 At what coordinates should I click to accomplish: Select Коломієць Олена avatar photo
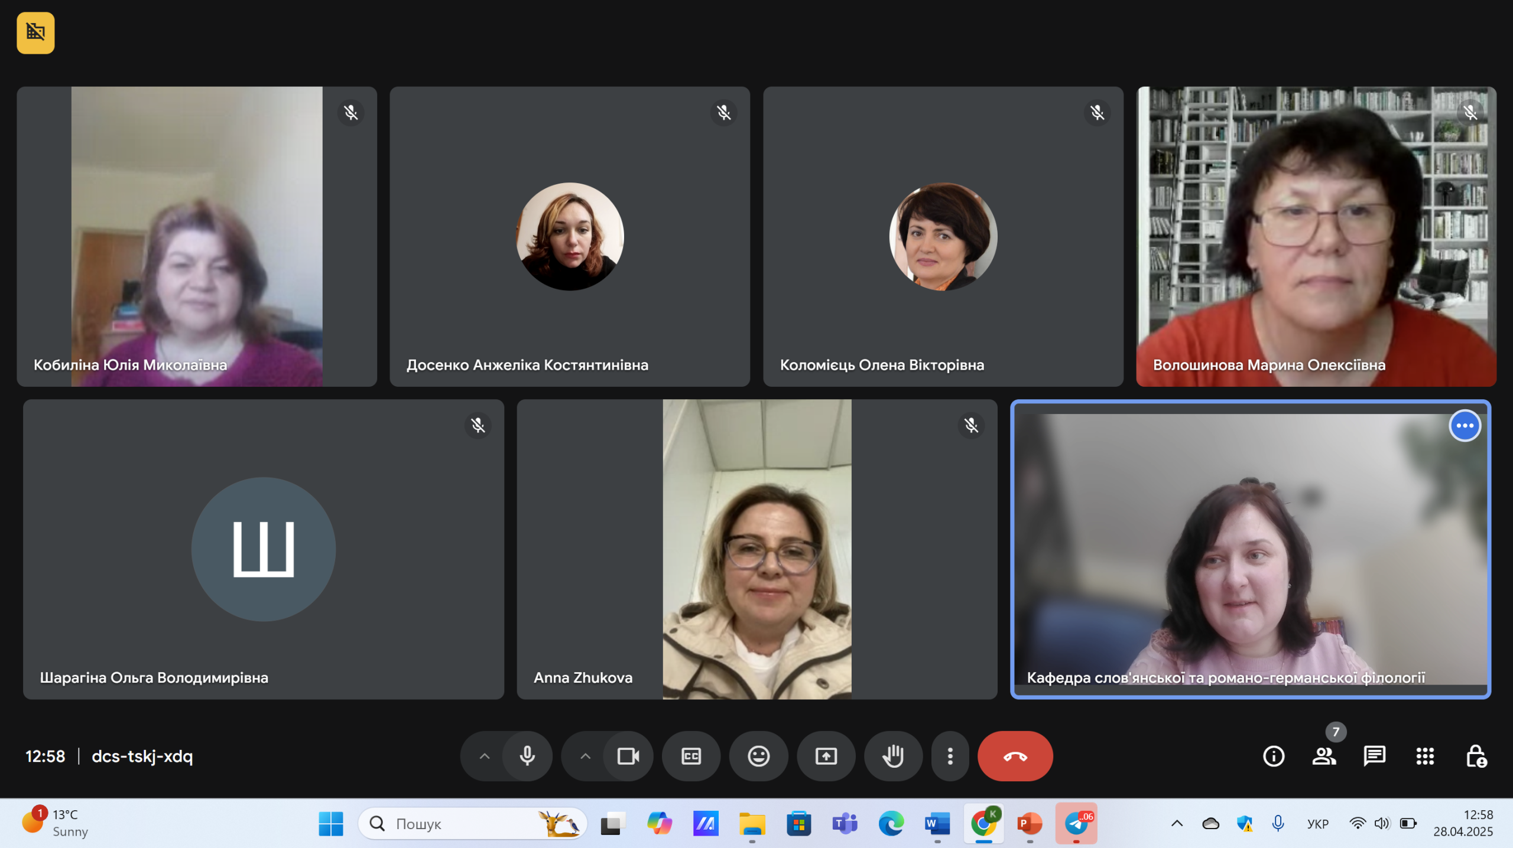943,236
